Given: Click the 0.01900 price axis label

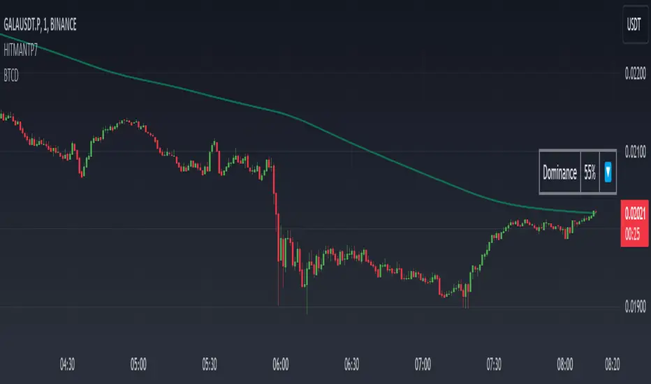Looking at the screenshot, I should click(x=634, y=306).
